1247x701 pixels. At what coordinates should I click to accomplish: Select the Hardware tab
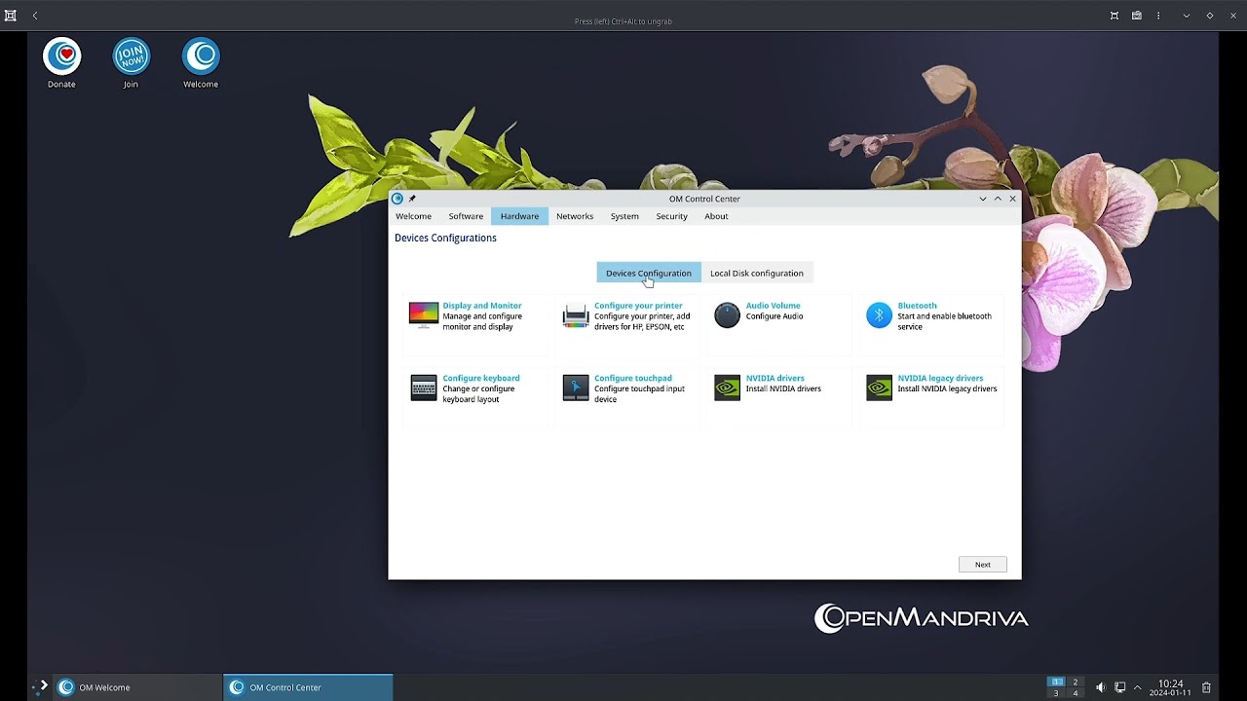click(x=519, y=216)
